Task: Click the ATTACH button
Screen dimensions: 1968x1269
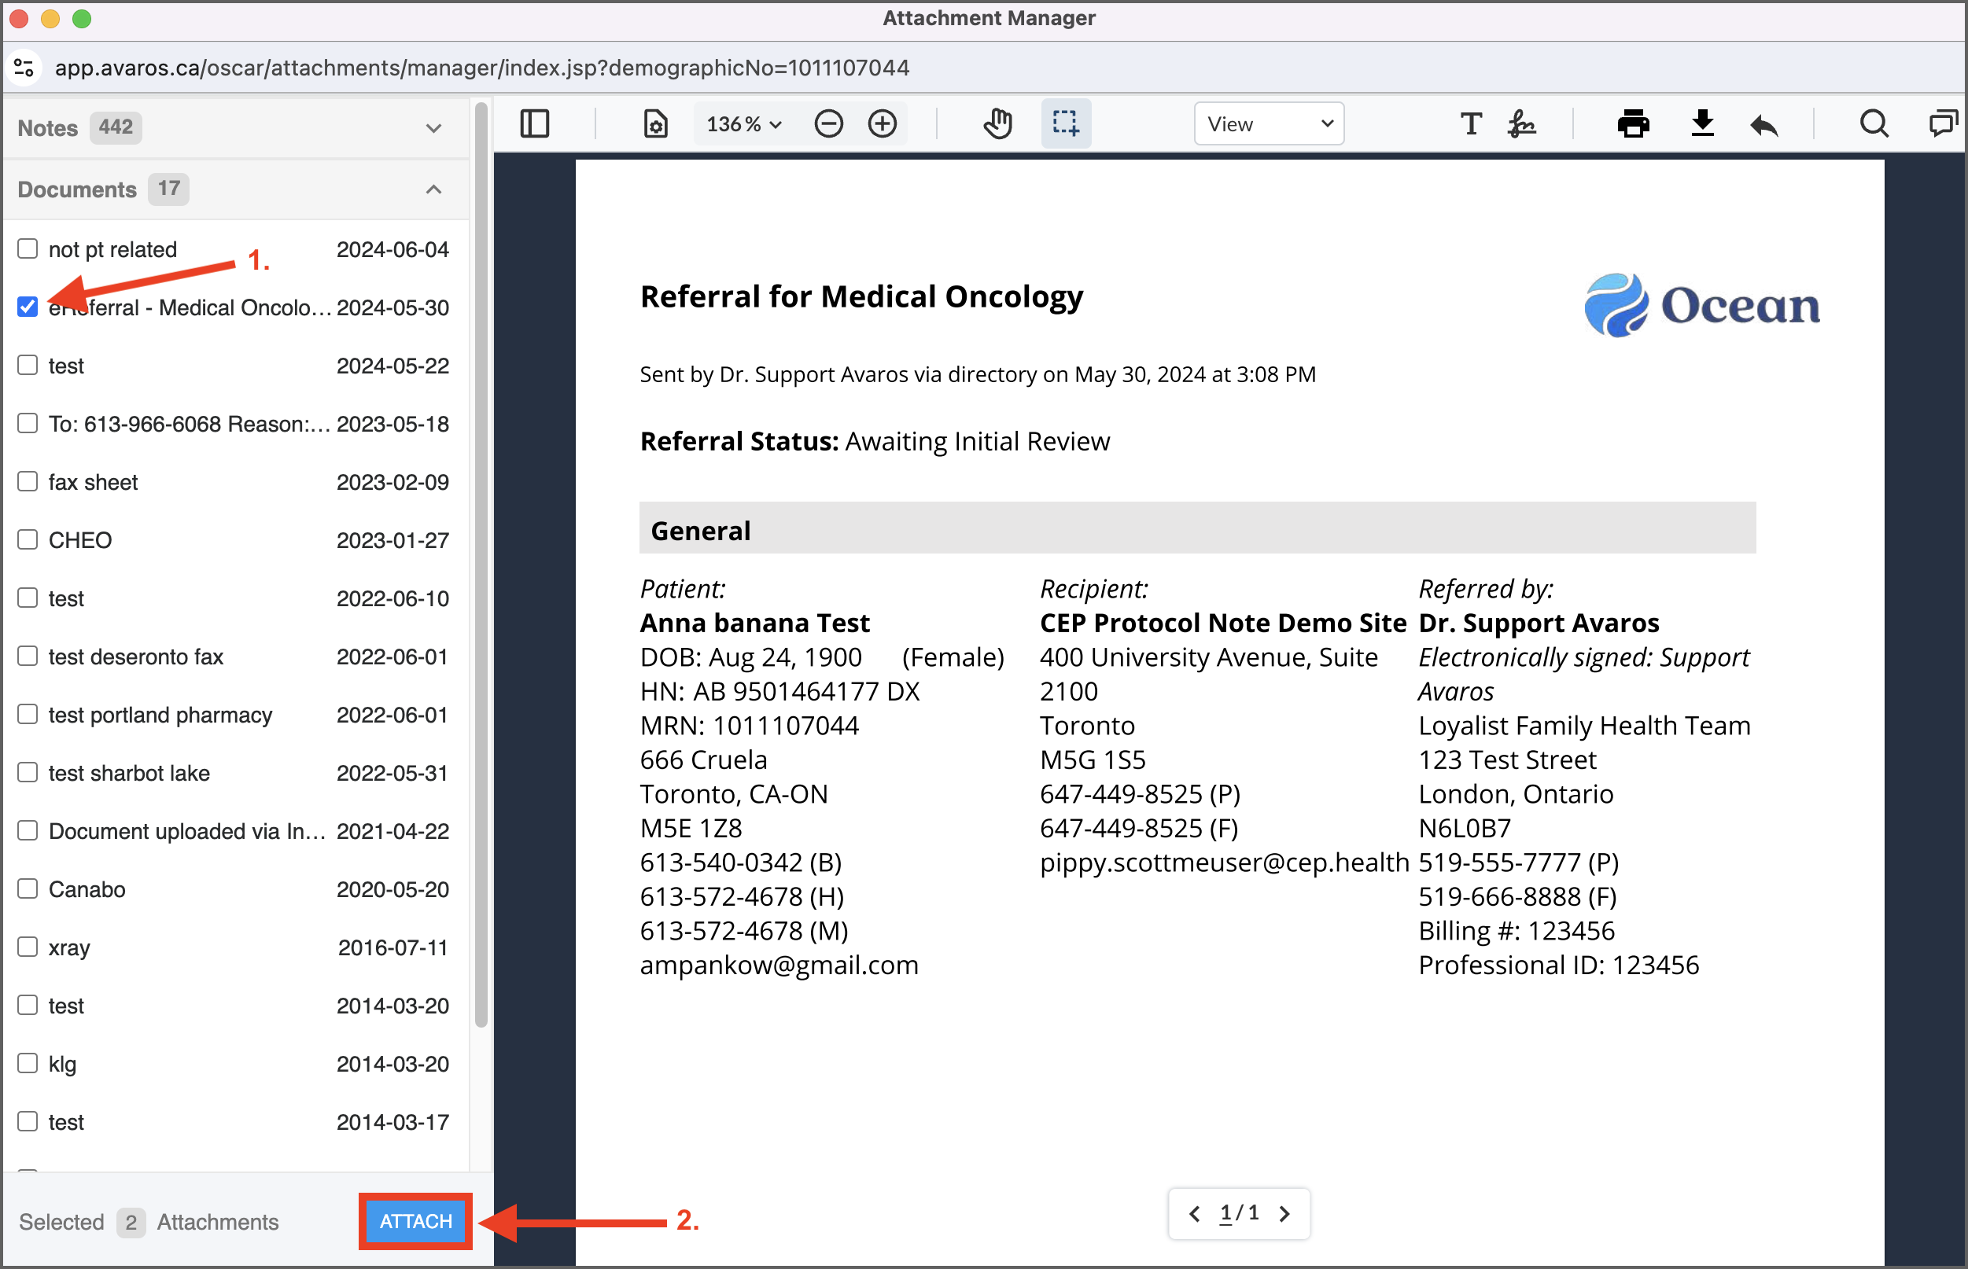Action: tap(415, 1221)
